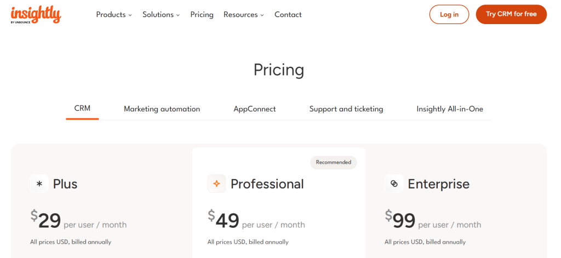This screenshot has width=561, height=258.
Task: Click the Log in button
Action: tap(449, 14)
